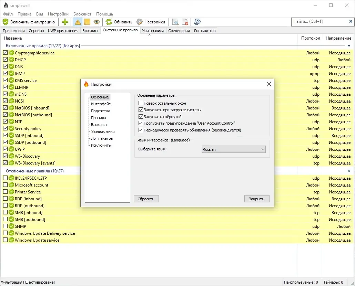Select the Windows Update Delivery service row
Image resolution: width=355 pixels, height=286 pixels.
177,233
